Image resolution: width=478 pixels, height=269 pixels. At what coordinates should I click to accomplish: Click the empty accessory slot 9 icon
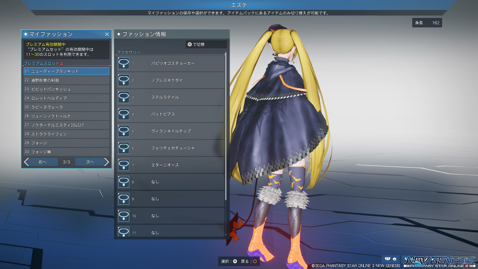click(123, 199)
